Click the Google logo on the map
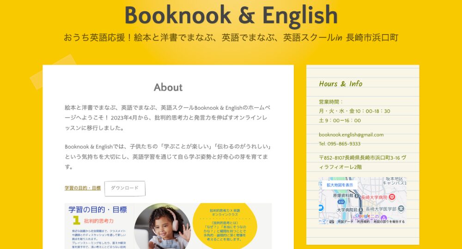The height and width of the screenshot is (249, 462). click(362, 216)
